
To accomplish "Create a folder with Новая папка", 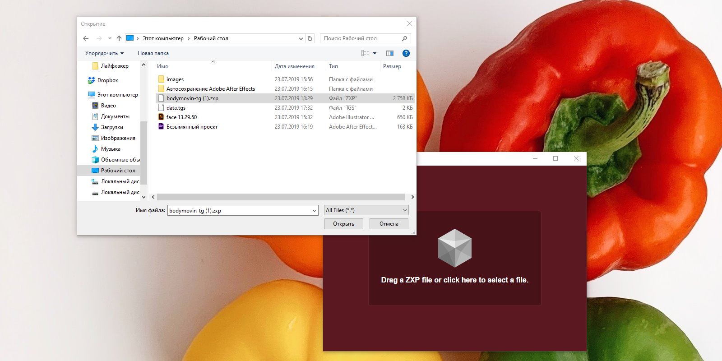I will tap(153, 53).
